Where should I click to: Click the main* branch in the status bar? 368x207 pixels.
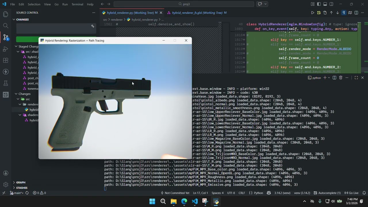(17, 193)
